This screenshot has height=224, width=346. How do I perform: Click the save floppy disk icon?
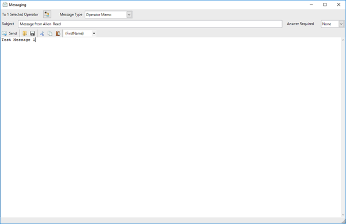point(32,33)
